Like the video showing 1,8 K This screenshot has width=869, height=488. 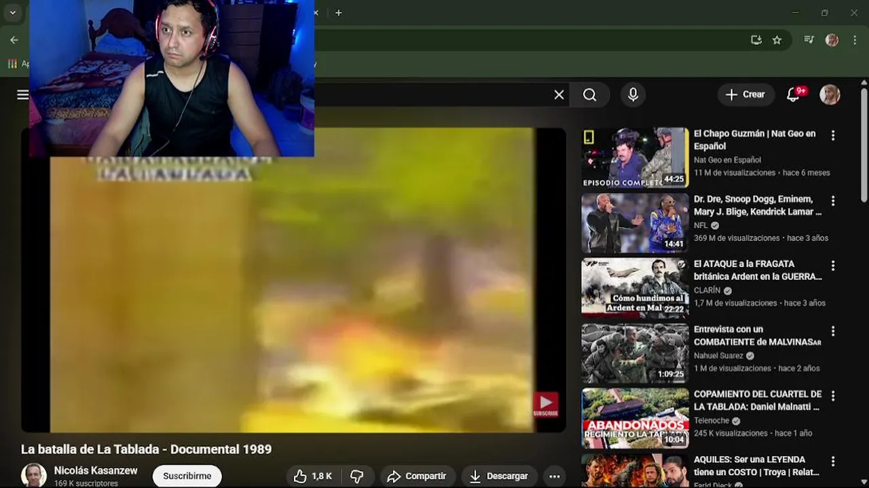pos(312,476)
